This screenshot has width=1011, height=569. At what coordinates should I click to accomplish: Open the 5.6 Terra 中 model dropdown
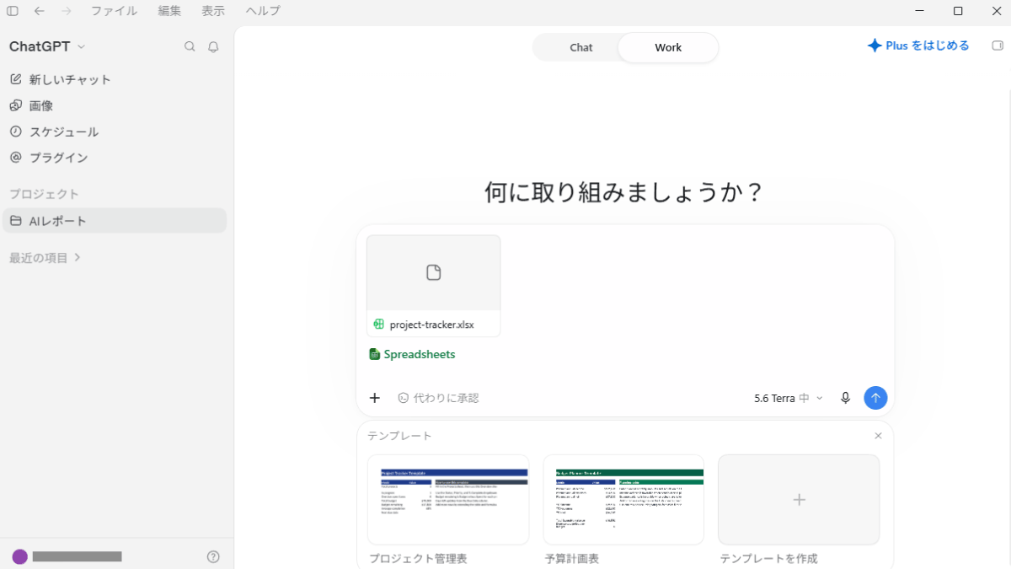pyautogui.click(x=788, y=398)
